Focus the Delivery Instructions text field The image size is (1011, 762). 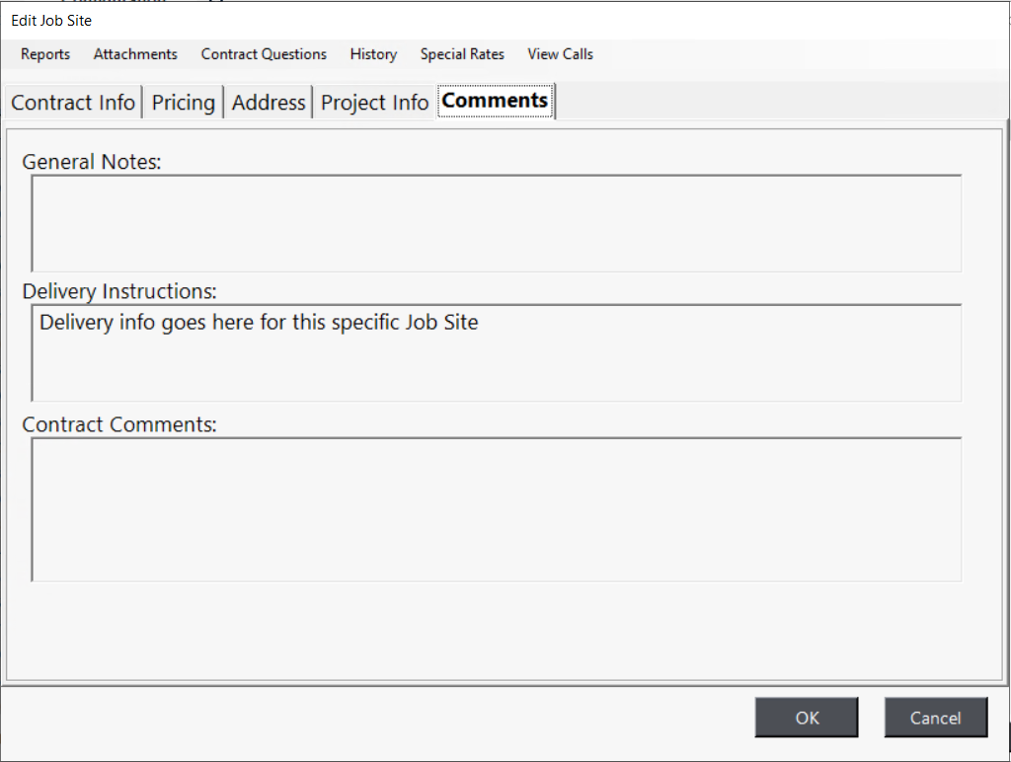pos(496,352)
